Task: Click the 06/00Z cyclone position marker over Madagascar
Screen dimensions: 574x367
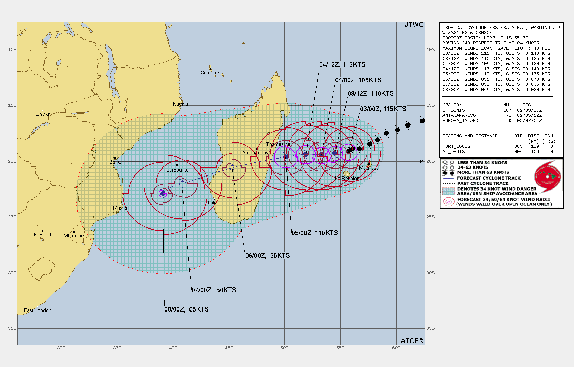Action: [x=232, y=168]
